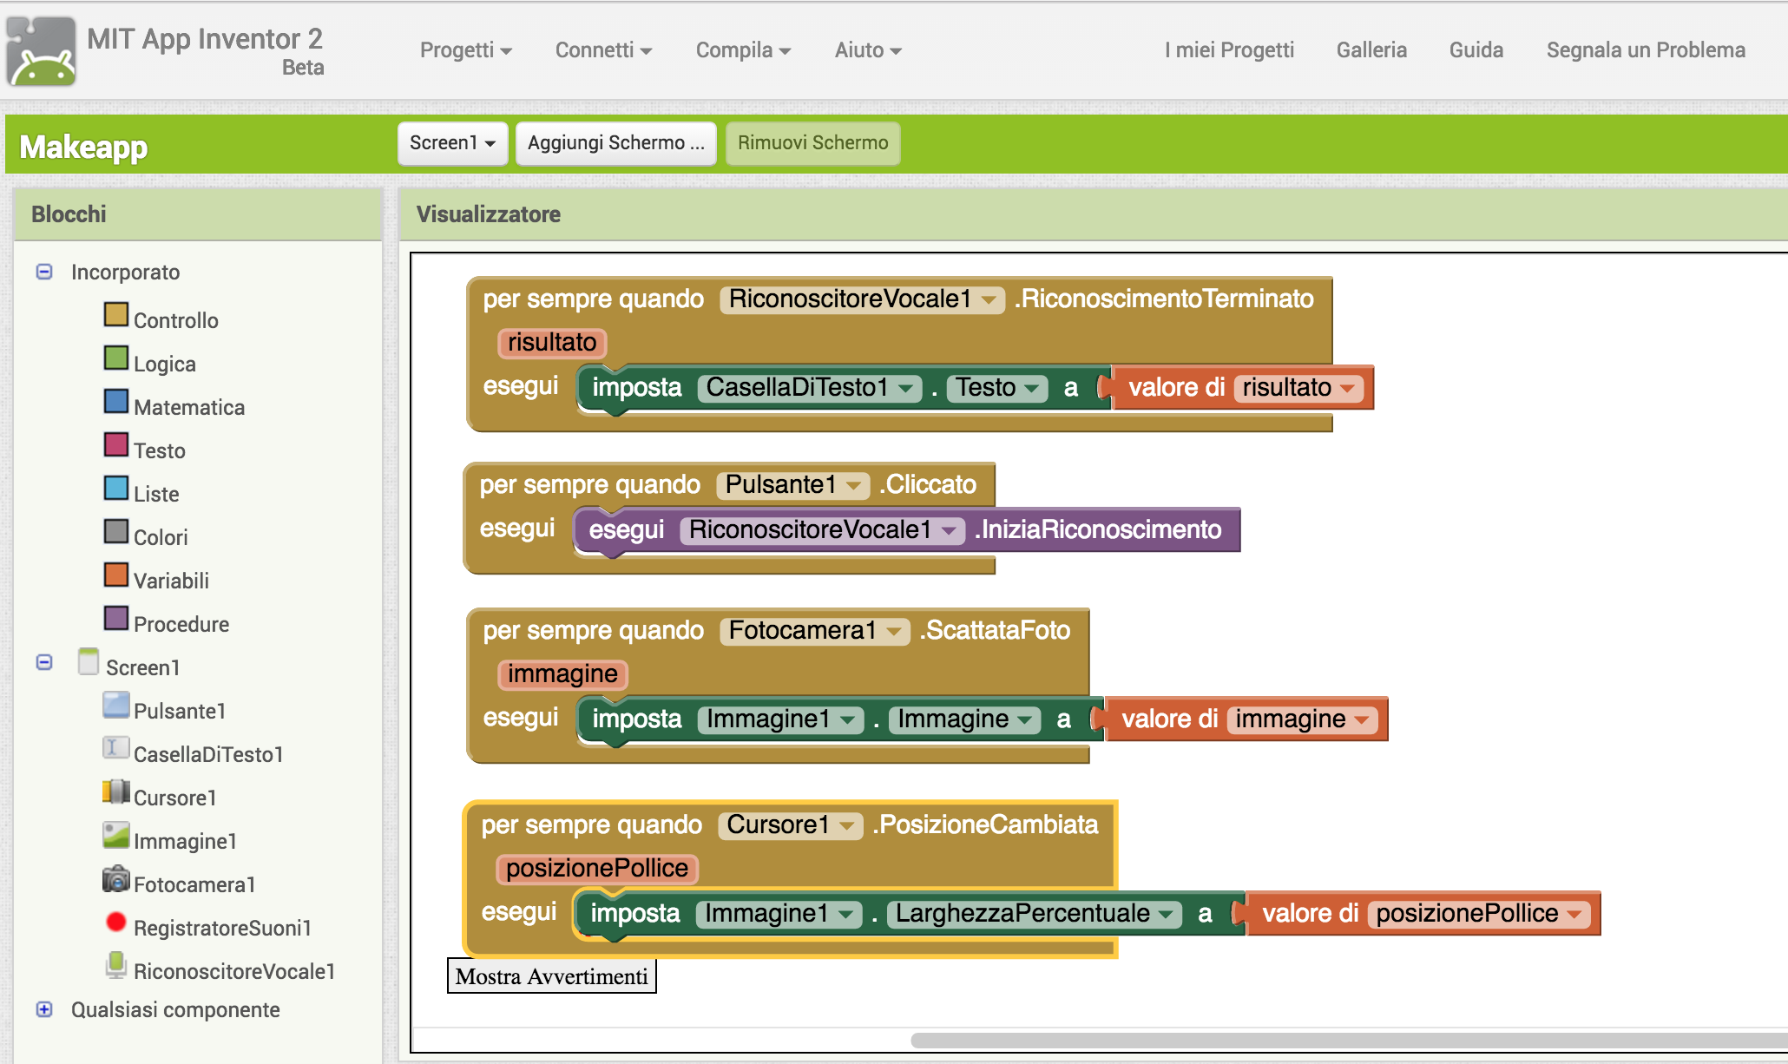Click the Pulsante1 button component icon
The height and width of the screenshot is (1064, 1788).
click(x=115, y=705)
